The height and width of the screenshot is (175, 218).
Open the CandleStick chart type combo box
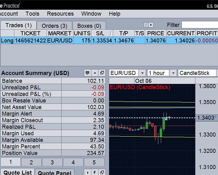[197, 73]
